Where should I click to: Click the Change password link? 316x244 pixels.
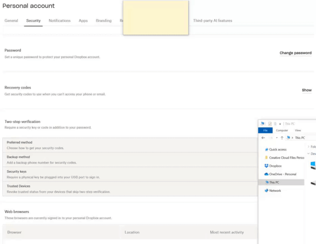295,53
